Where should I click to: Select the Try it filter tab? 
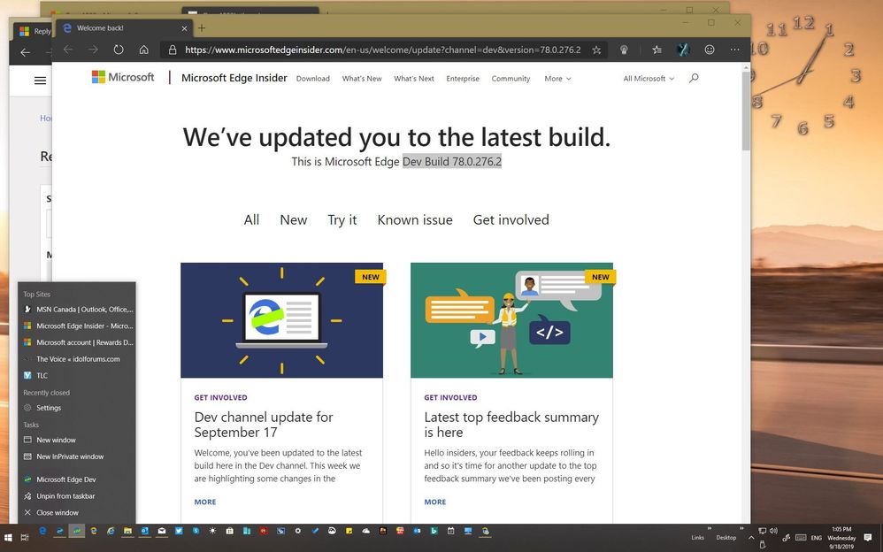[x=342, y=219]
